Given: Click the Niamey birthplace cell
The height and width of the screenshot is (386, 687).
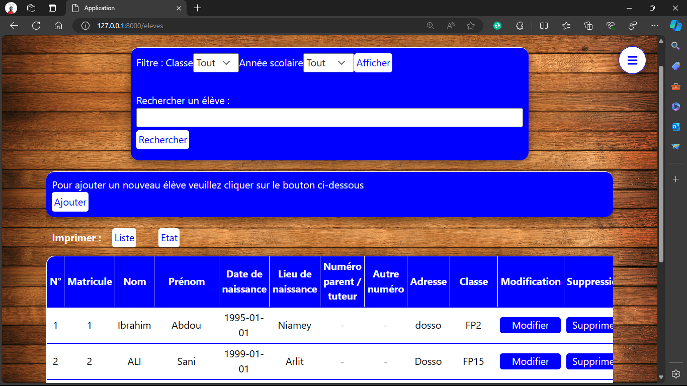Looking at the screenshot, I should point(295,325).
